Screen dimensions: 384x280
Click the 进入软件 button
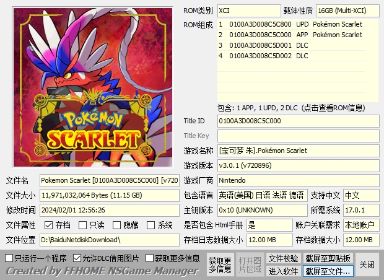(x=283, y=271)
